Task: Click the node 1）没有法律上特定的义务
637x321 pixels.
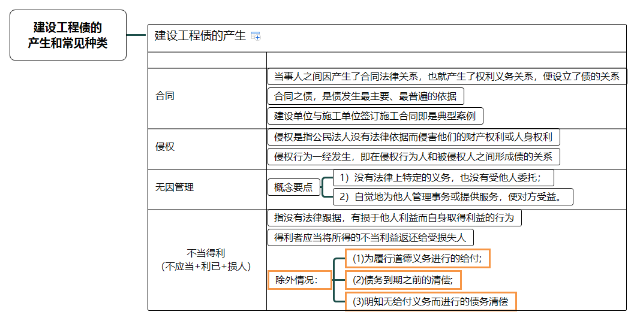Action: [443, 177]
